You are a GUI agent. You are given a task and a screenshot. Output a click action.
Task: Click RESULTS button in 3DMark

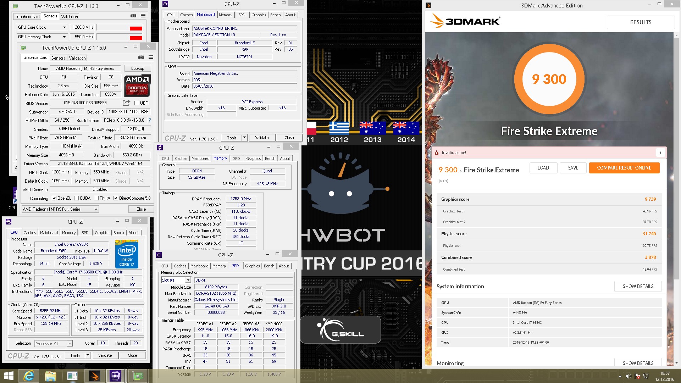(641, 22)
